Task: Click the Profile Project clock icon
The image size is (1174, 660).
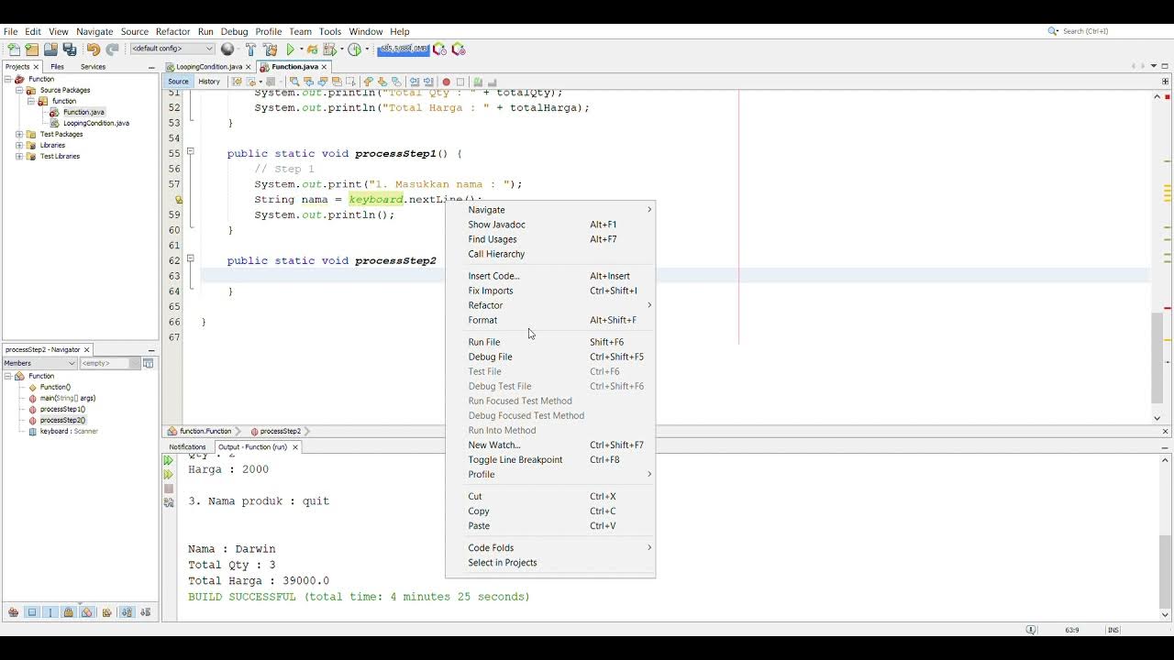Action: pos(355,49)
